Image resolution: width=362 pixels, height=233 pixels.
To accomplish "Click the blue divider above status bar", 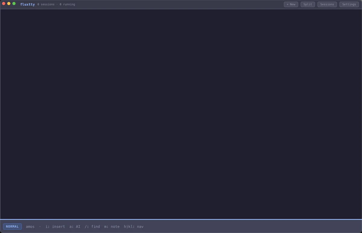I will coord(181,219).
